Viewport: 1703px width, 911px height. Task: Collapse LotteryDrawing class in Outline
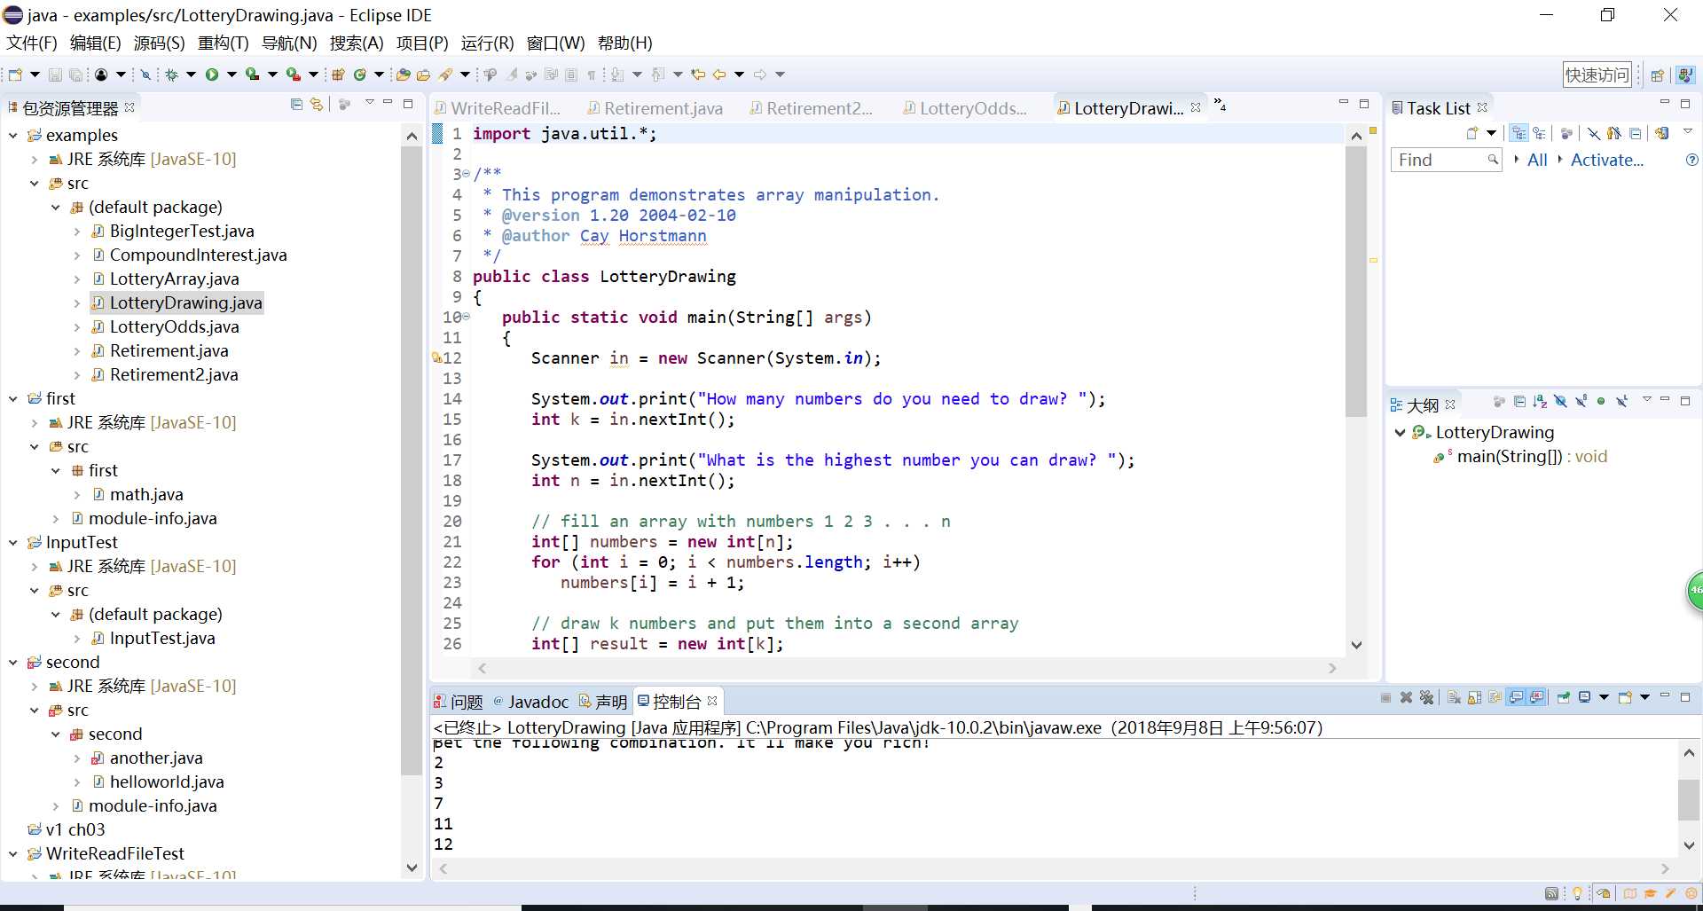(x=1401, y=433)
